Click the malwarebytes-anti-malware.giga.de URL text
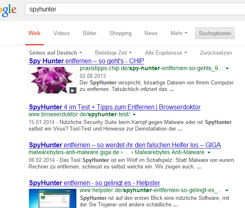Image resolution: width=245 pixels, height=208 pixels. 74,152
